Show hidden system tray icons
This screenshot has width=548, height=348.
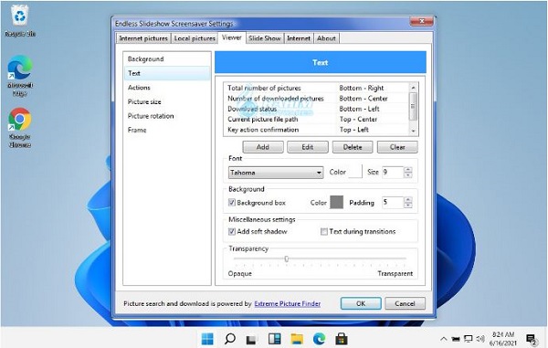443,339
